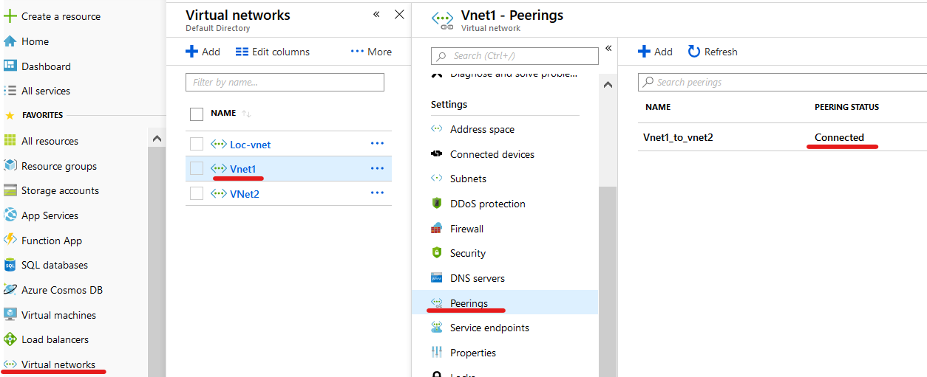Click the Create a resource plus icon
This screenshot has height=377, width=927.
pyautogui.click(x=10, y=16)
